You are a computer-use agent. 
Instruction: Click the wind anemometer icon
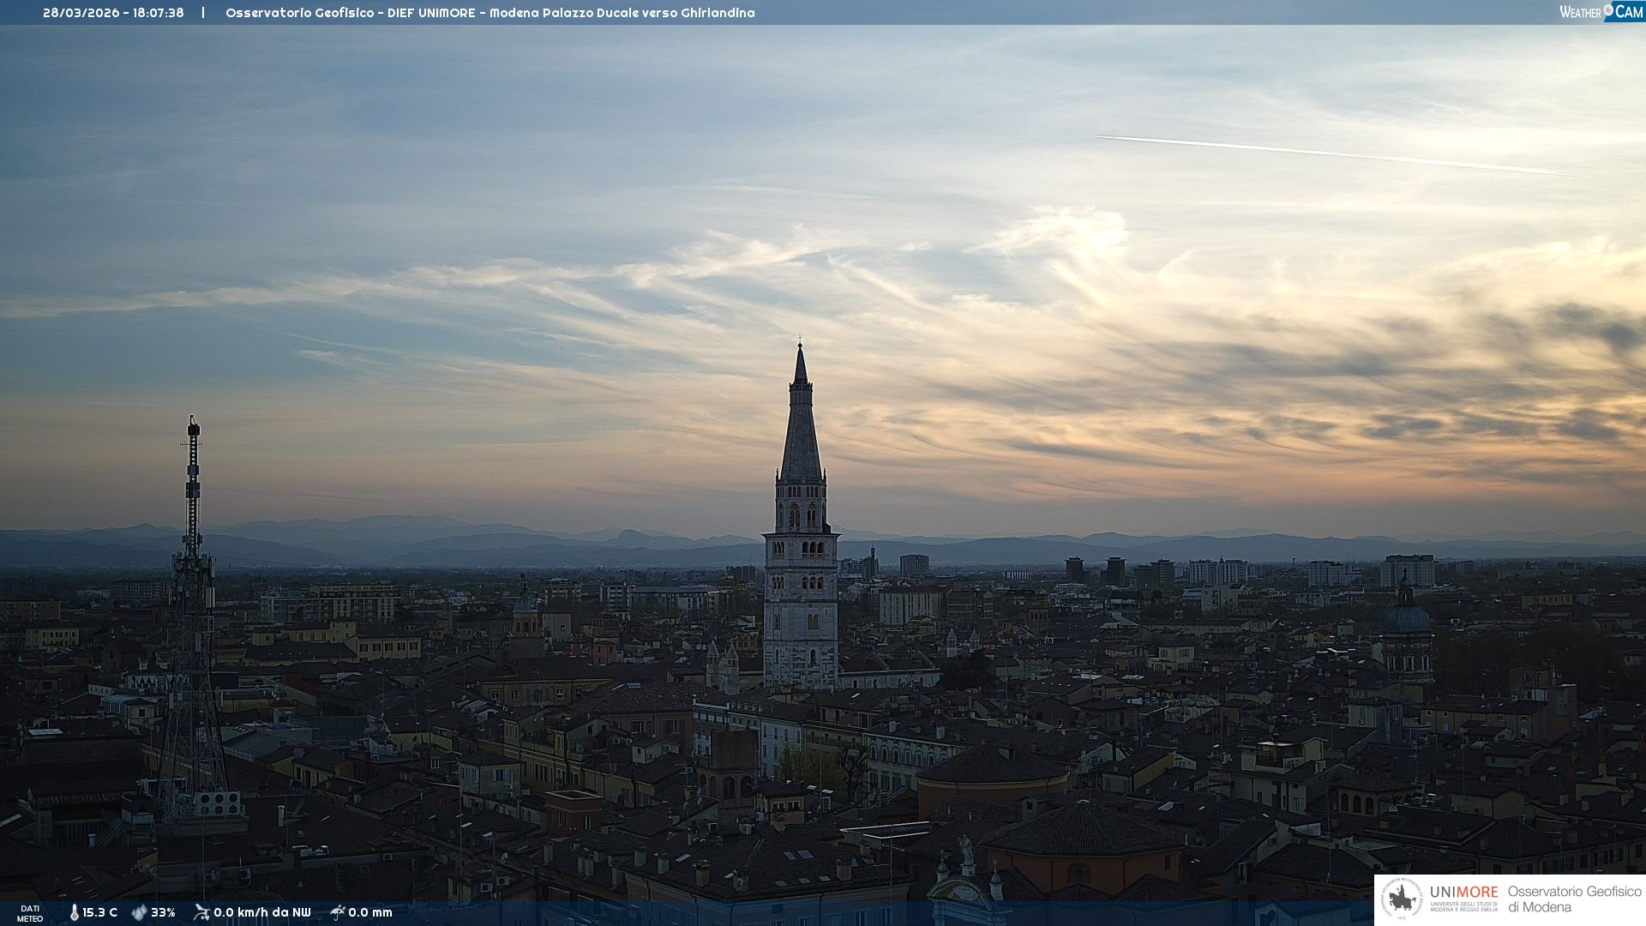[x=201, y=912]
